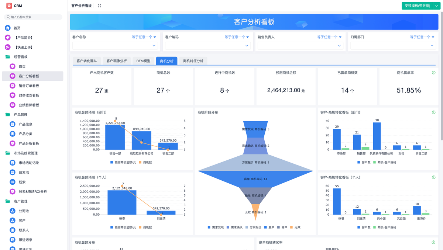Click the 【产品简介】 tag icon

(x=8, y=38)
